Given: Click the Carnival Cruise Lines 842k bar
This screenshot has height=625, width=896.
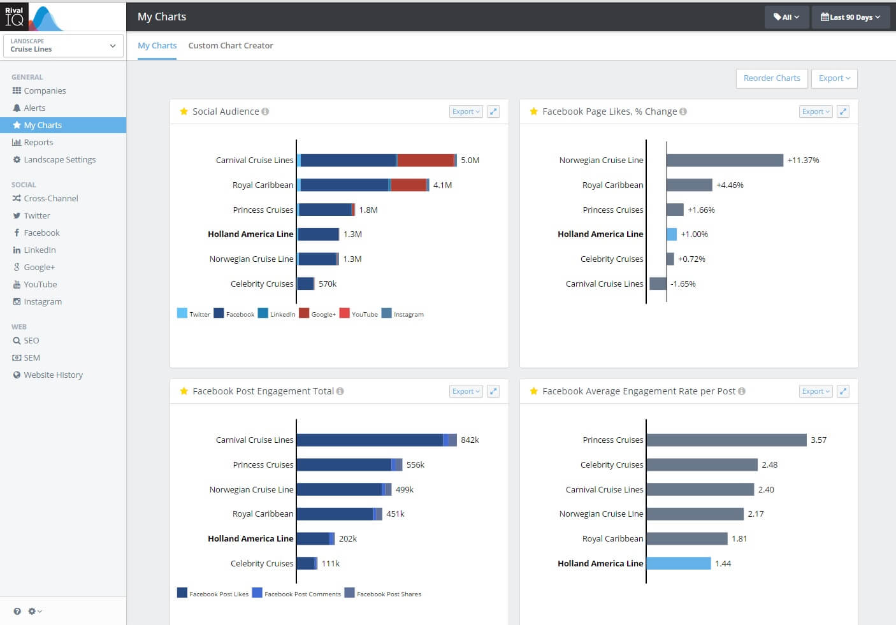Looking at the screenshot, I should pyautogui.click(x=377, y=440).
